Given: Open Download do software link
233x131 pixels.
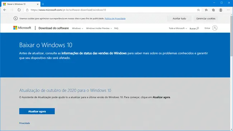Looking at the screenshot, I should tap(53, 28).
